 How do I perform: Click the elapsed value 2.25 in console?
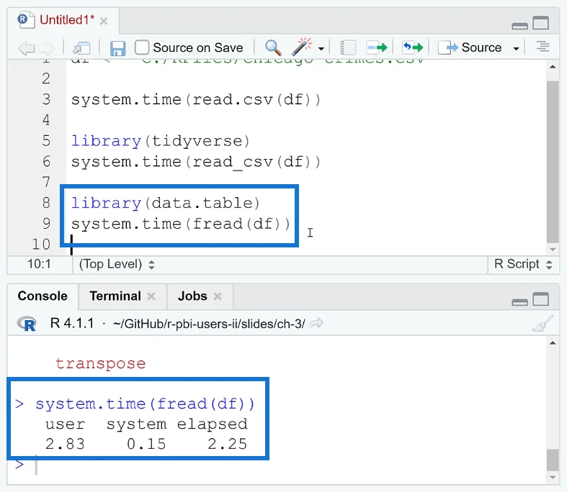228,445
